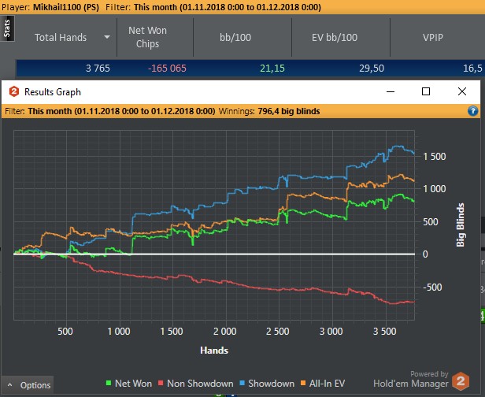Click the Big Blinds axis label
The height and width of the screenshot is (397, 485).
pos(461,225)
